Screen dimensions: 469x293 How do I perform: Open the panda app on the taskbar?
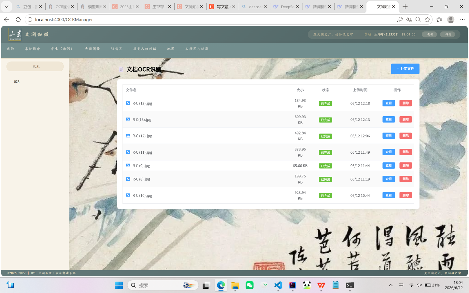click(x=307, y=285)
